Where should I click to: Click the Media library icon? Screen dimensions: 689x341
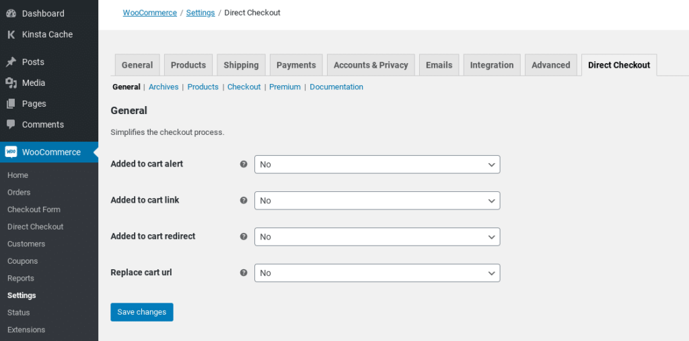[11, 83]
